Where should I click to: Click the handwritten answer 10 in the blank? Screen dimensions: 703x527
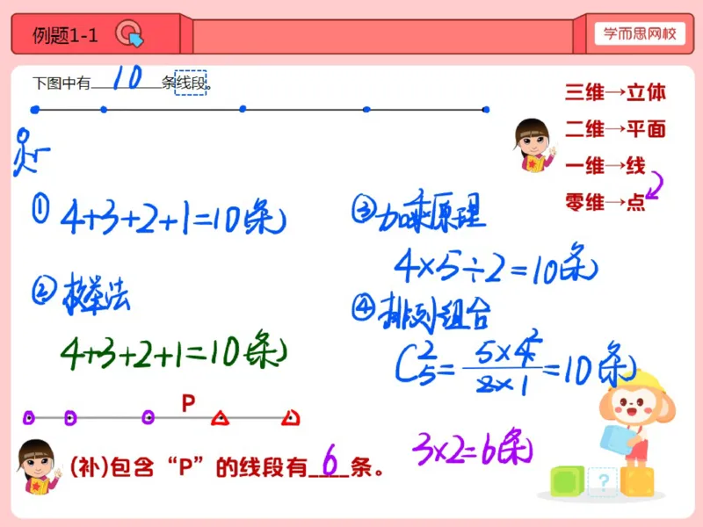pyautogui.click(x=127, y=77)
